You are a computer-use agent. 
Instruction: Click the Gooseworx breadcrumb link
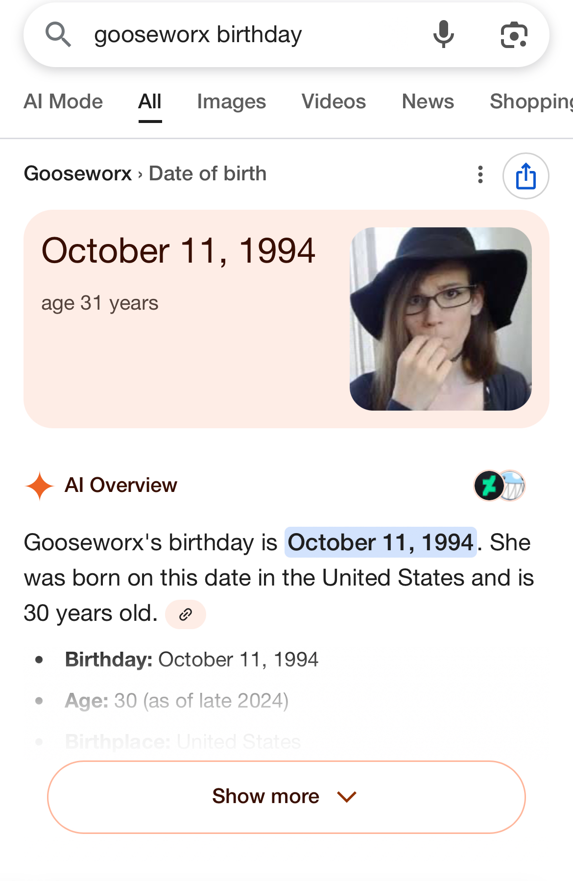(x=78, y=174)
